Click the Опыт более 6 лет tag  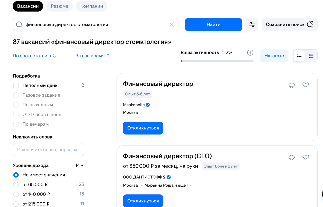click(221, 166)
